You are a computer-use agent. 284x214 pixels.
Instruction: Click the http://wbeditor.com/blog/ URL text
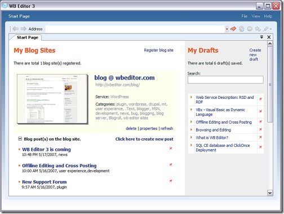[x=118, y=85]
